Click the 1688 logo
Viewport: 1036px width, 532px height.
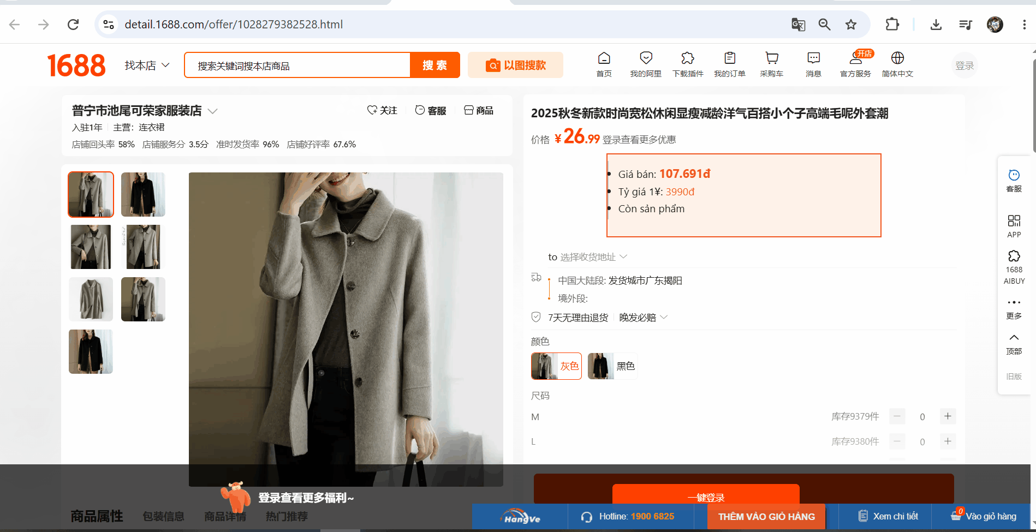tap(76, 65)
